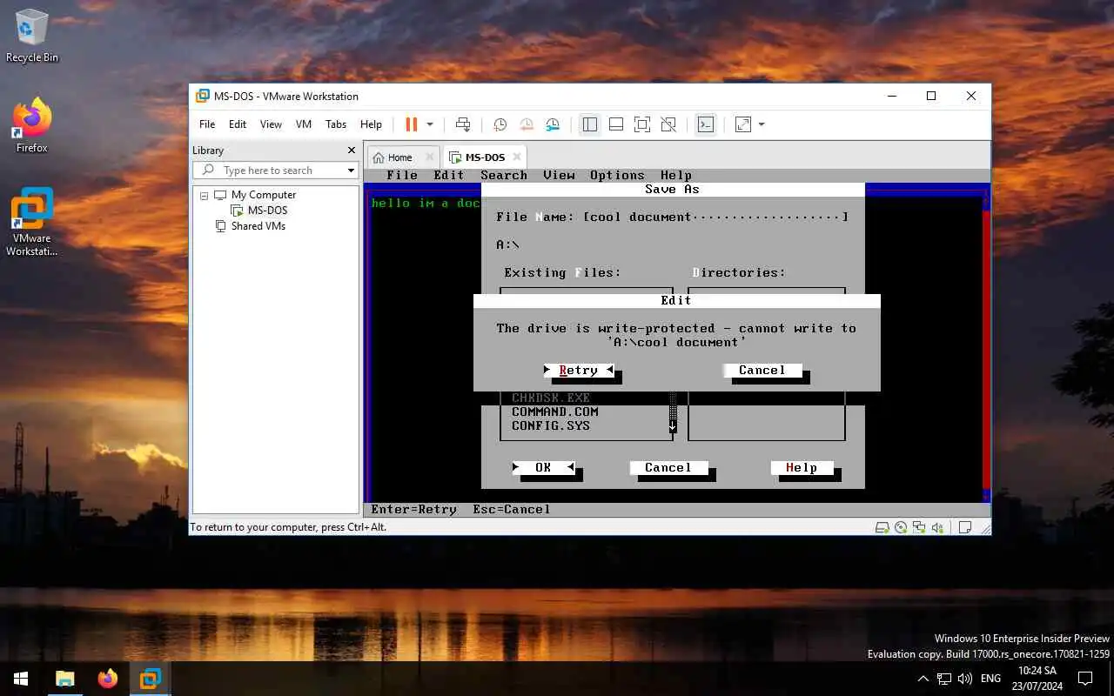Open VMware Help menu
Screen dimensions: 1114x696
(371, 124)
